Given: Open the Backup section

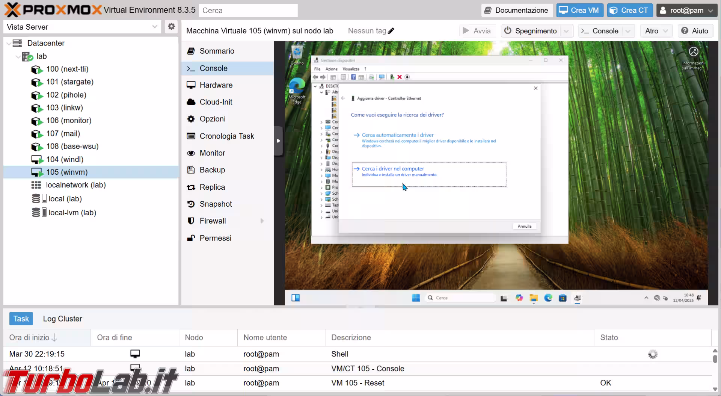Looking at the screenshot, I should (x=212, y=170).
